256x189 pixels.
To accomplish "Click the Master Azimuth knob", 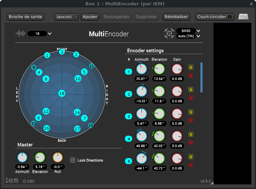I will (x=22, y=157).
